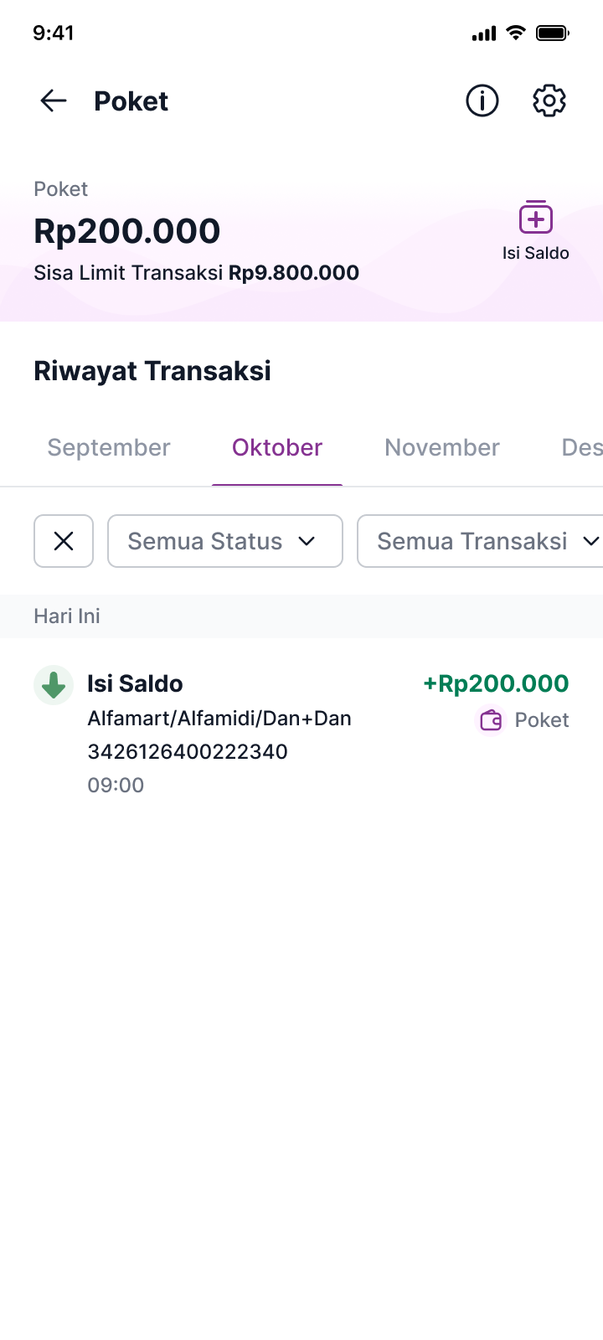This screenshot has height=1340, width=603.
Task: Go back using the left arrow
Action: pyautogui.click(x=54, y=101)
